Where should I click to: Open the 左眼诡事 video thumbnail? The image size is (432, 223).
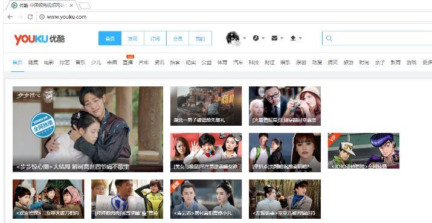click(x=285, y=199)
